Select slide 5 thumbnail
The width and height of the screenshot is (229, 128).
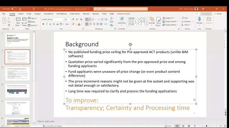17,108
